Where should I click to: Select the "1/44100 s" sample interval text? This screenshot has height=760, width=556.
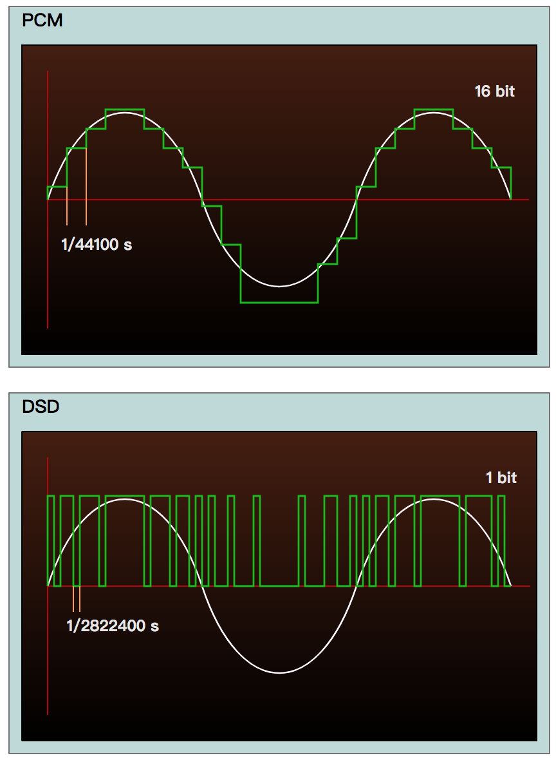(97, 245)
